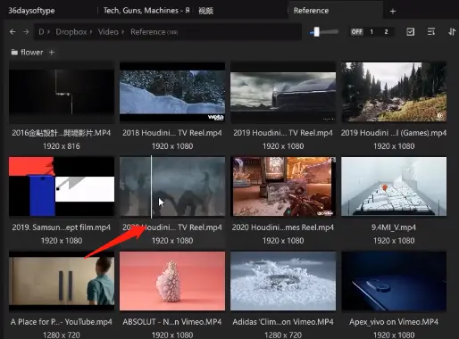
Task: Select the 9.4MI_V.mp4 thumbnail
Action: (x=394, y=186)
